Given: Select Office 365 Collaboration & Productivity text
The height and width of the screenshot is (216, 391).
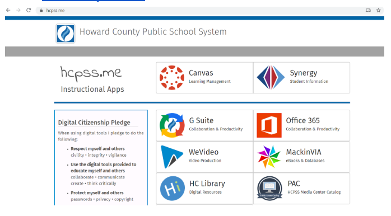Looking at the screenshot, I should 313,129.
